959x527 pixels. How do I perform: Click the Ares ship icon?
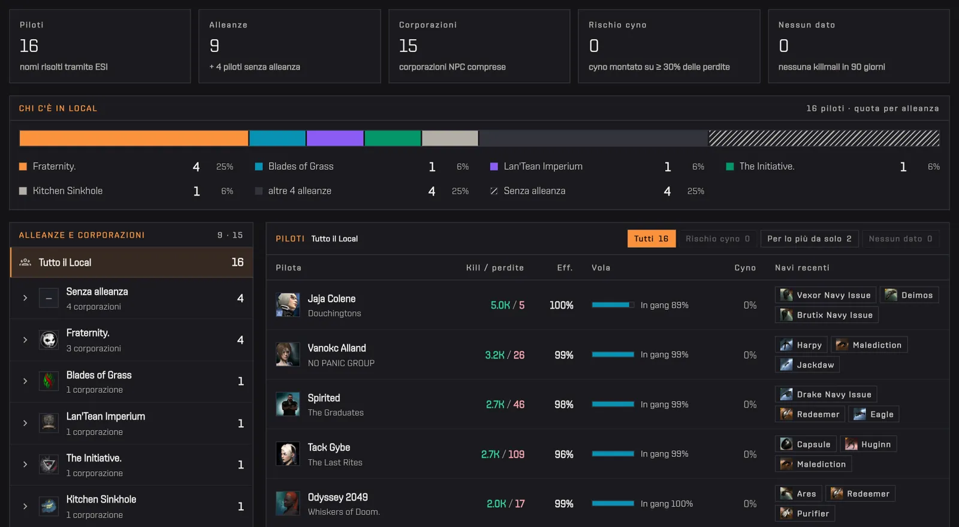click(786, 494)
